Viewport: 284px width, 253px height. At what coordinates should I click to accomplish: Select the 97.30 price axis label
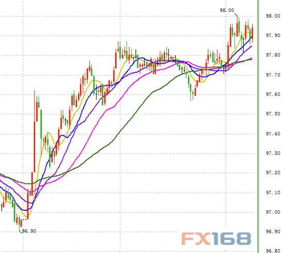pyautogui.click(x=273, y=153)
